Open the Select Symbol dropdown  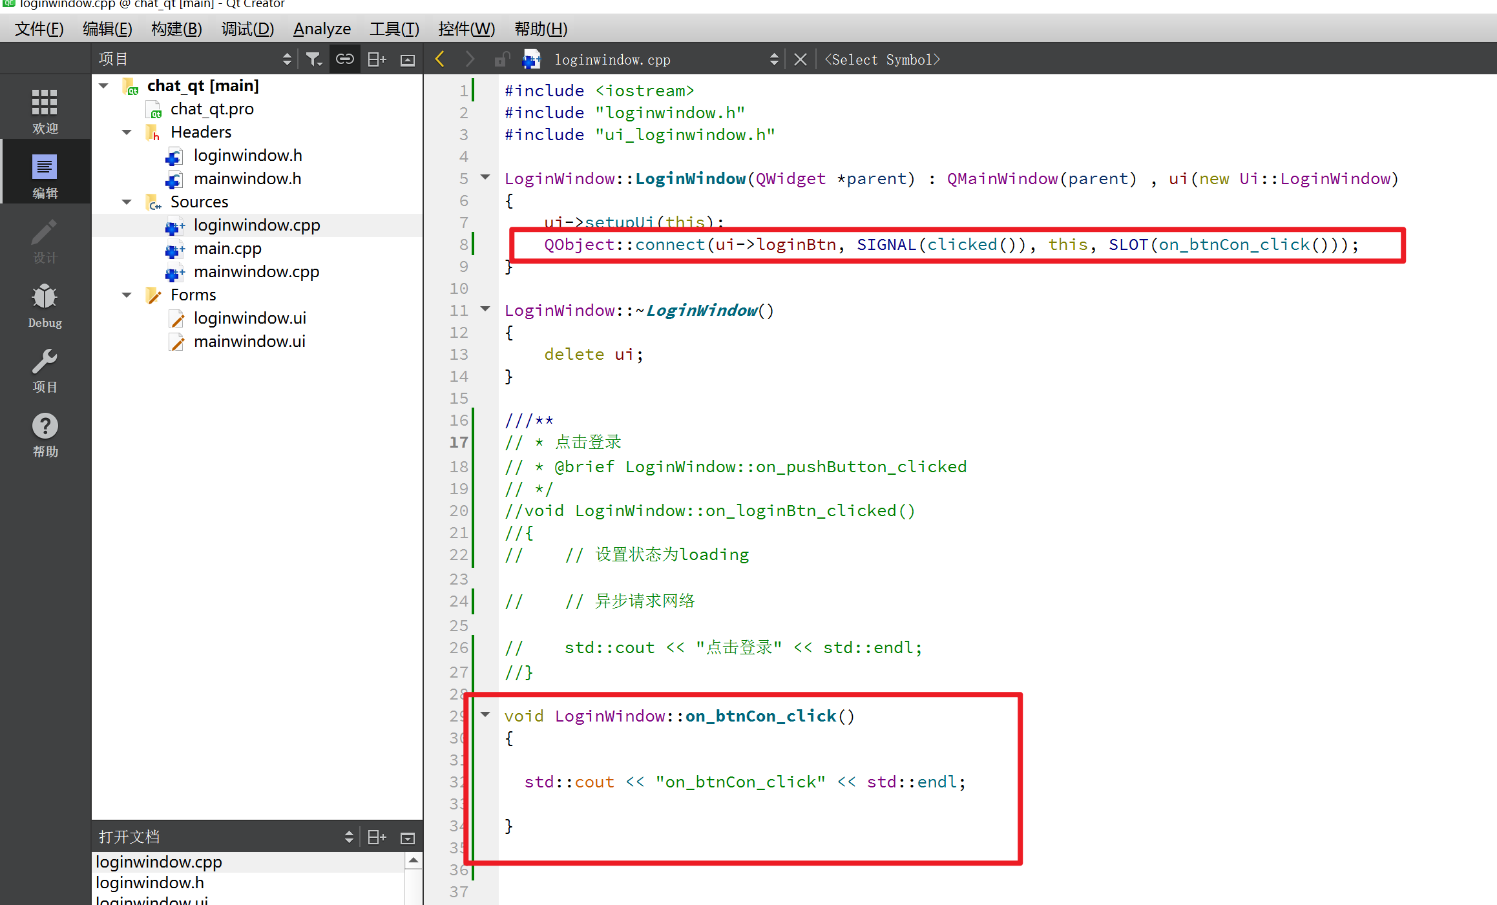[881, 59]
